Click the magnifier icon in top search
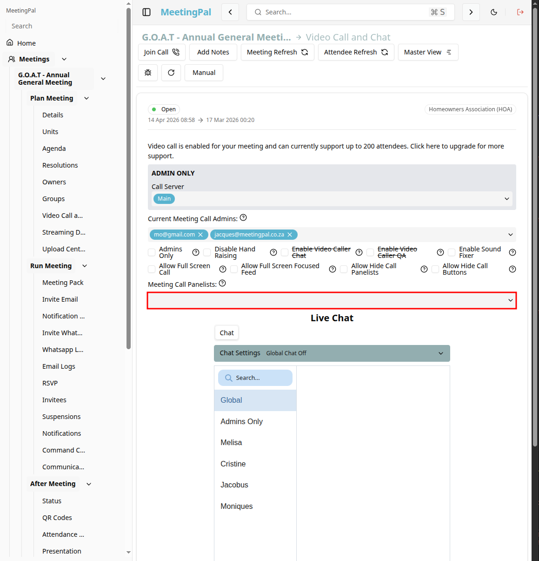This screenshot has height=561, width=539. coord(258,12)
